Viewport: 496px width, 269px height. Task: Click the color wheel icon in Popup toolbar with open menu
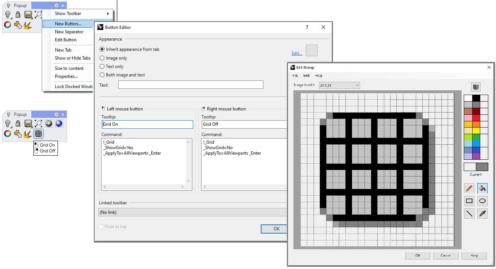(7, 25)
